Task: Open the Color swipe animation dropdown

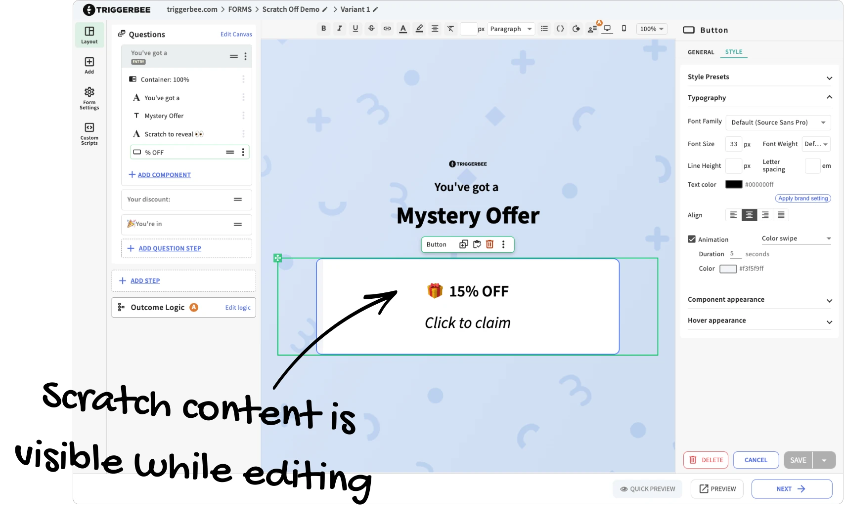Action: click(x=796, y=239)
